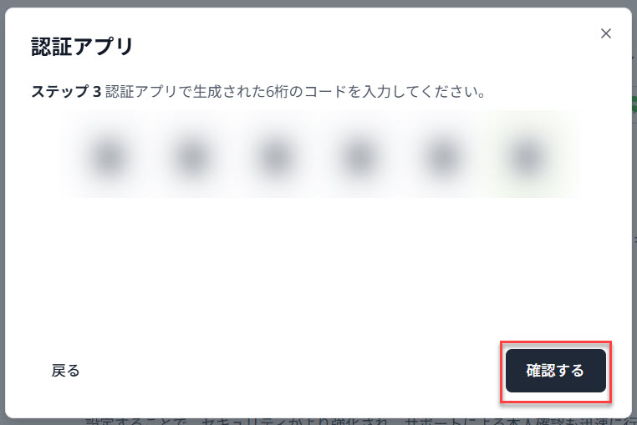Click the background page text below the dialog

[x=359, y=422]
